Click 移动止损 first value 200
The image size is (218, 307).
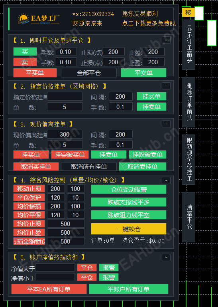[56, 188]
